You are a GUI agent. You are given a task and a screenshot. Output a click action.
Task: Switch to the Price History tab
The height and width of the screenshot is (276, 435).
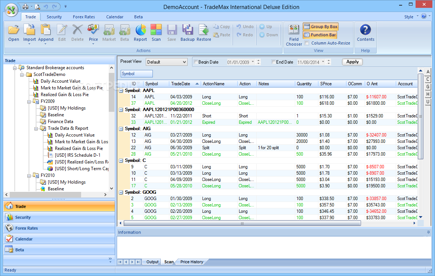(192, 262)
